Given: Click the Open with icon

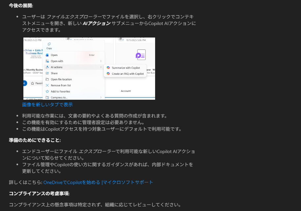Looking at the screenshot, I should point(47,61).
